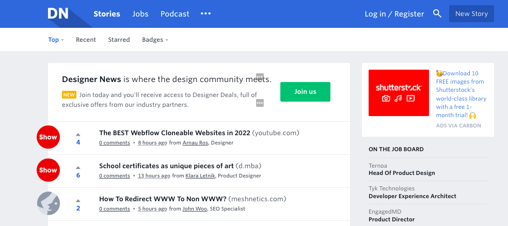Click the (meshnetics.com) domain label

pos(257,199)
